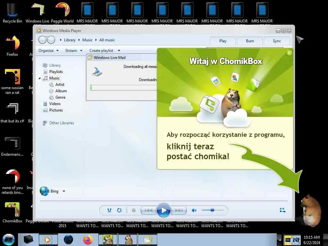
Task: Open Windows Live desktop shortcut
Action: (x=37, y=12)
